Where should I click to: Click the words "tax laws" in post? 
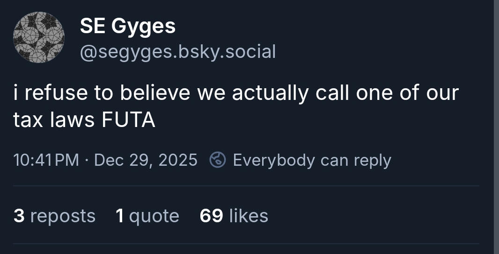54,120
